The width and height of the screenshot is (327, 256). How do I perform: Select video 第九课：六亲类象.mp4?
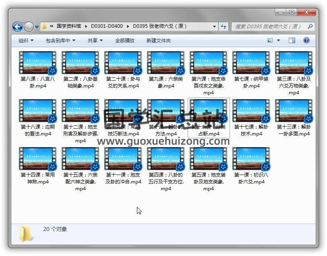(166, 71)
